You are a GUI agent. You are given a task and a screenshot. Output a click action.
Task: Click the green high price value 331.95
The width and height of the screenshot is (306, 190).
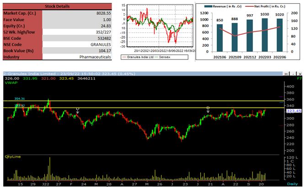point(30,78)
